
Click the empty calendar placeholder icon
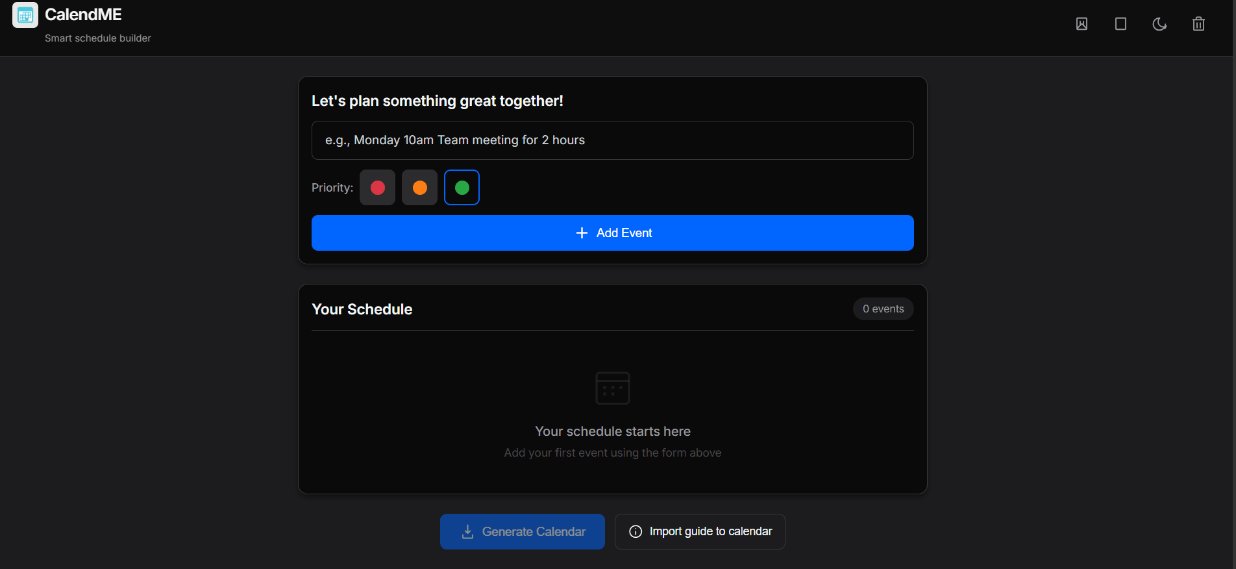[x=613, y=388]
